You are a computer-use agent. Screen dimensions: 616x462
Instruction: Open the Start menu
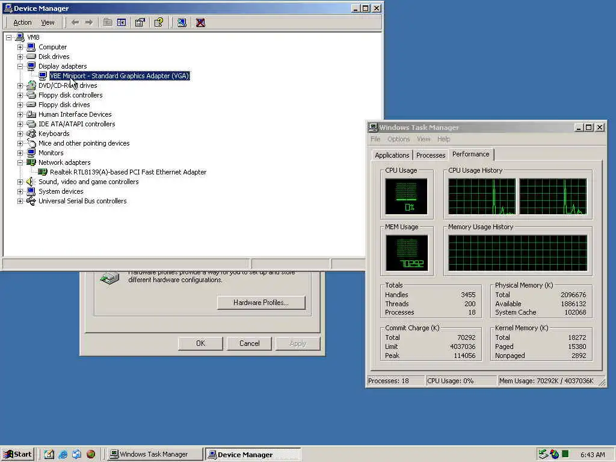click(x=18, y=454)
